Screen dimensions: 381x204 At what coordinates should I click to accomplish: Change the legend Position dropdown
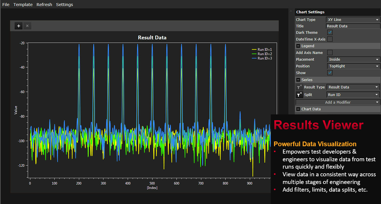(x=353, y=66)
